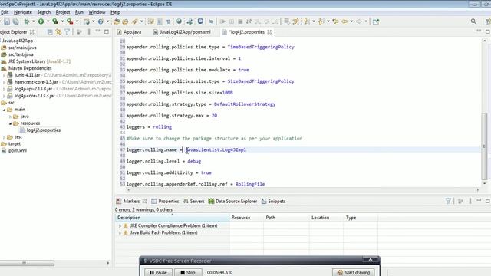Screen dimensions: 491x276
Task: Toggle Link with Editor in Project Explorer
Action: 58,32
